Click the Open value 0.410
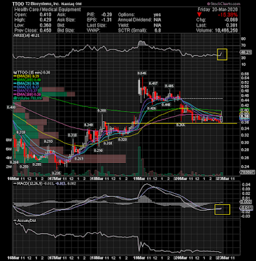The image size is (256, 261). [46, 15]
